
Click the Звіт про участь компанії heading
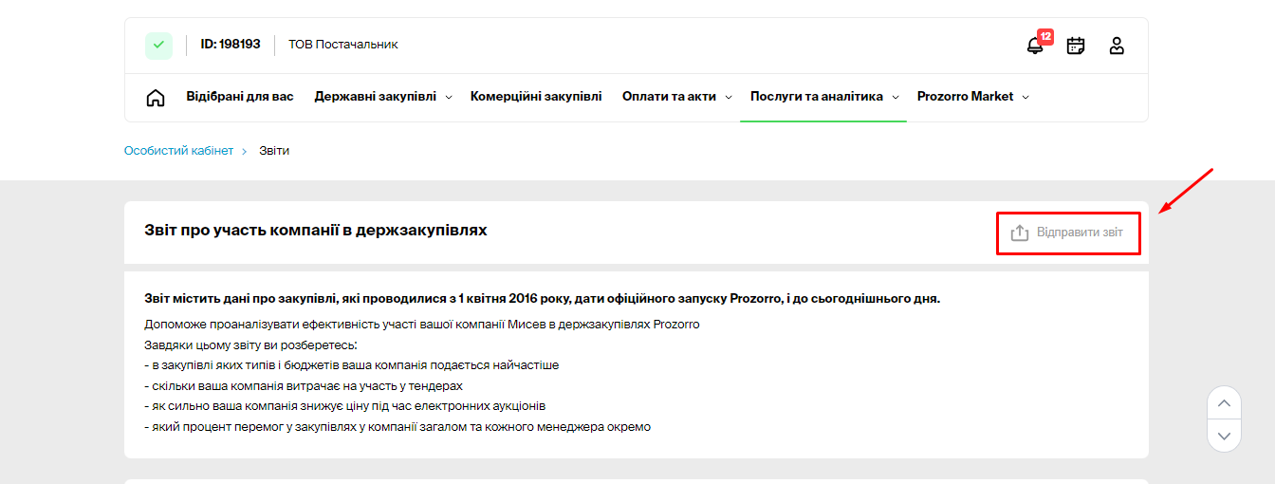point(316,231)
